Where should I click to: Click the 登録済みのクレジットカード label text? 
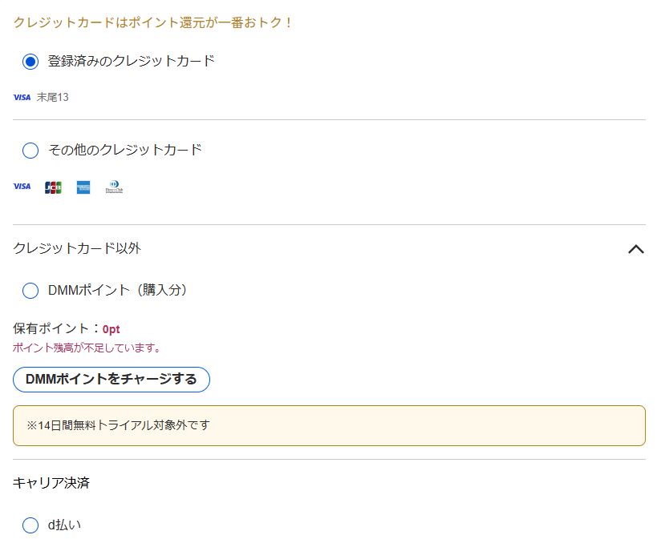click(x=131, y=61)
